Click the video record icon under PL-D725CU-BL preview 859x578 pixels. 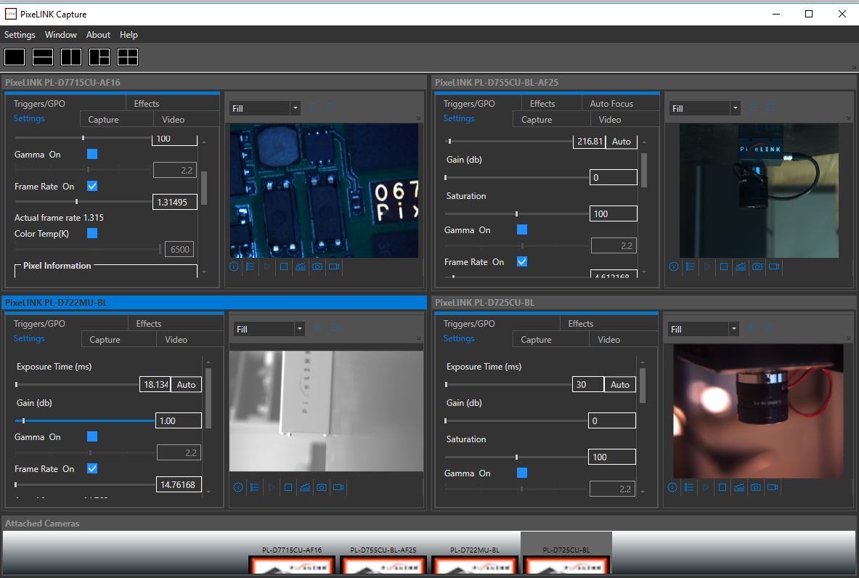coord(774,487)
